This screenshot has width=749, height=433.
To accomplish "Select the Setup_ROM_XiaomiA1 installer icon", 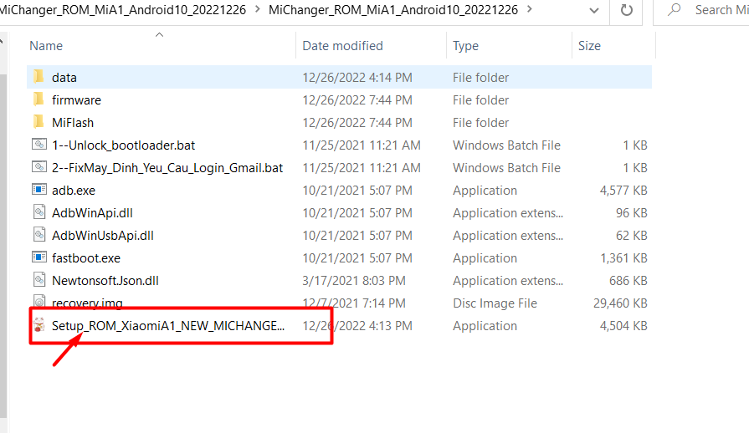I will [x=38, y=325].
